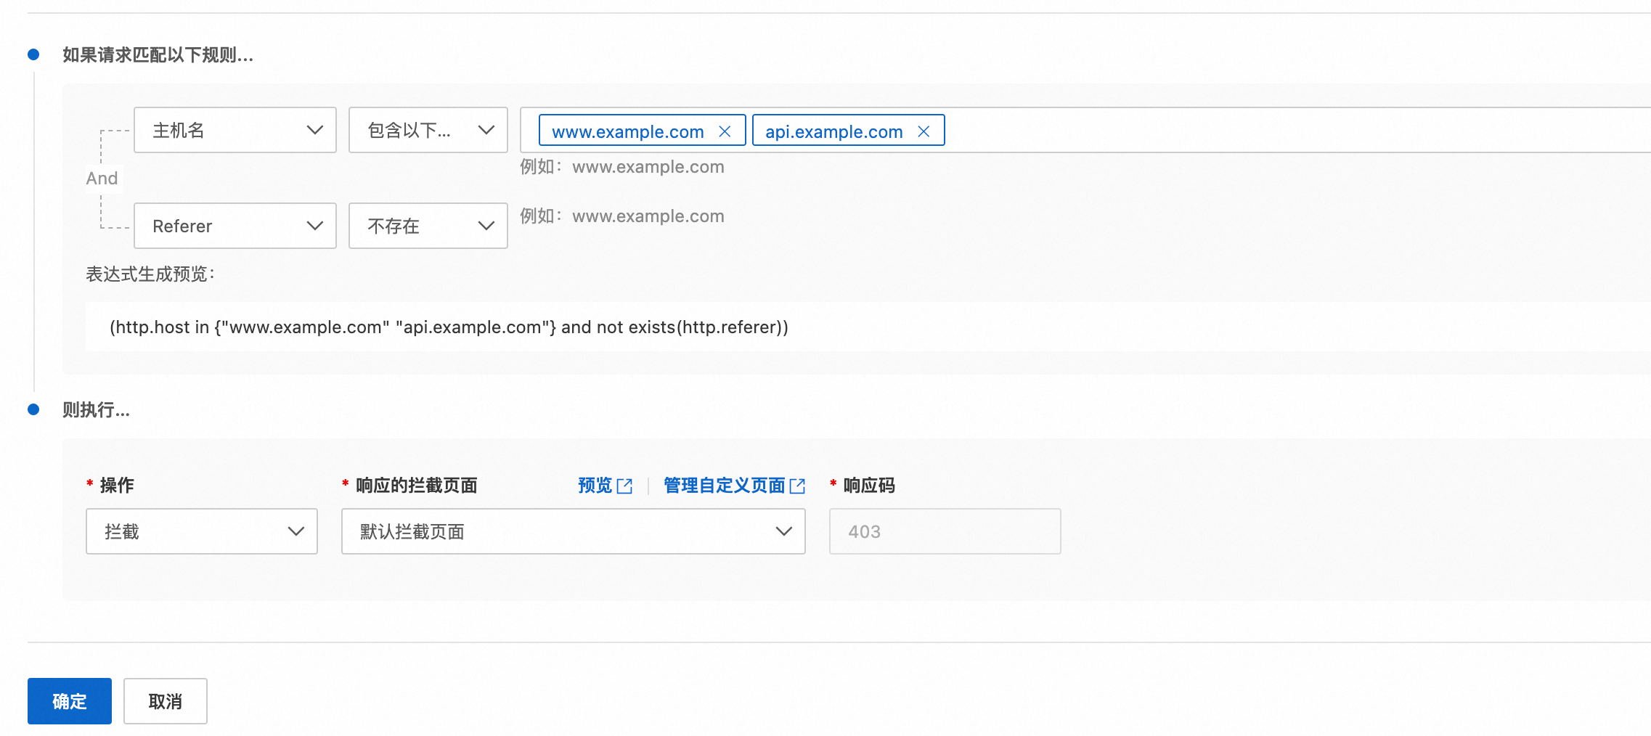Click the hostname tags input area
The image size is (1651, 736).
pyautogui.click(x=1292, y=130)
